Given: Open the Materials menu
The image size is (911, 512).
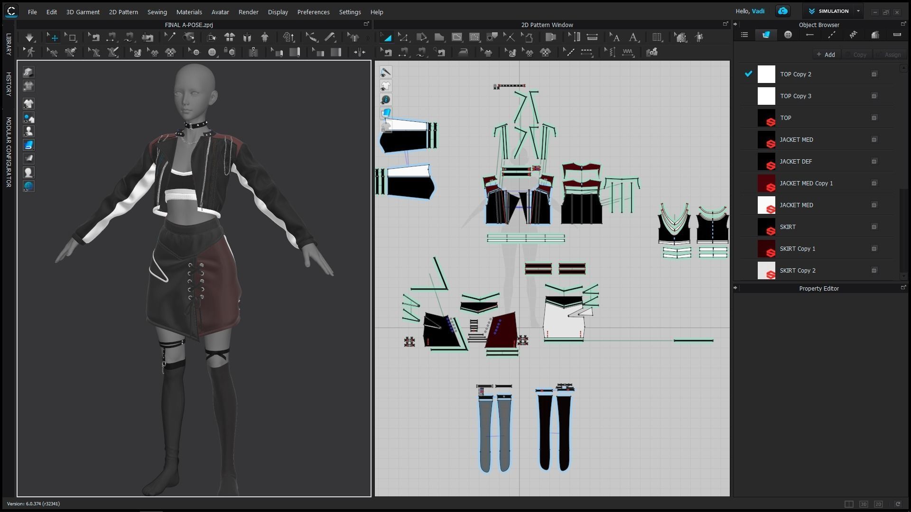Looking at the screenshot, I should pyautogui.click(x=189, y=12).
